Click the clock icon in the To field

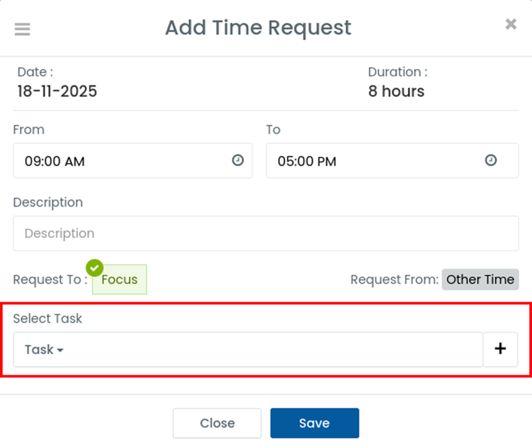490,160
